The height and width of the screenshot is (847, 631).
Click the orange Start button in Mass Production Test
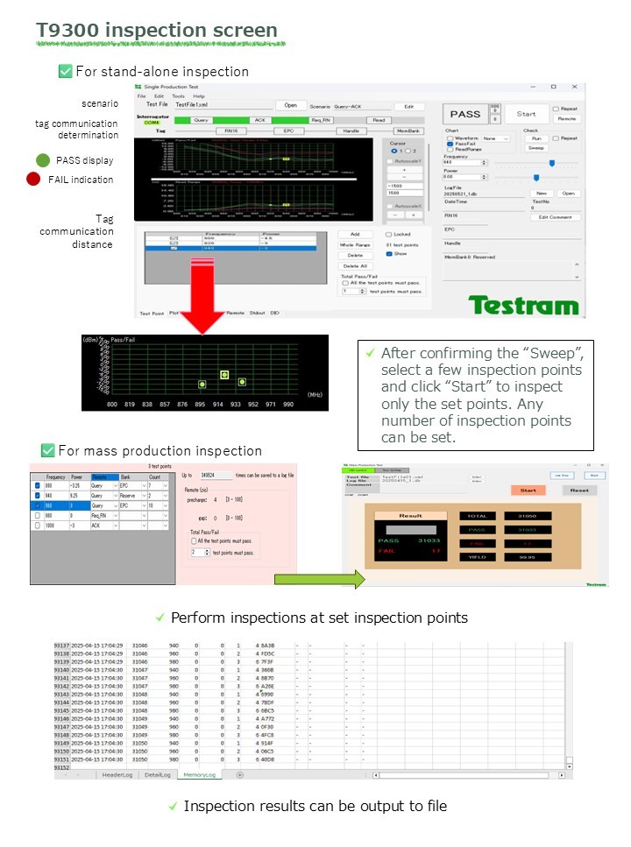pyautogui.click(x=528, y=490)
